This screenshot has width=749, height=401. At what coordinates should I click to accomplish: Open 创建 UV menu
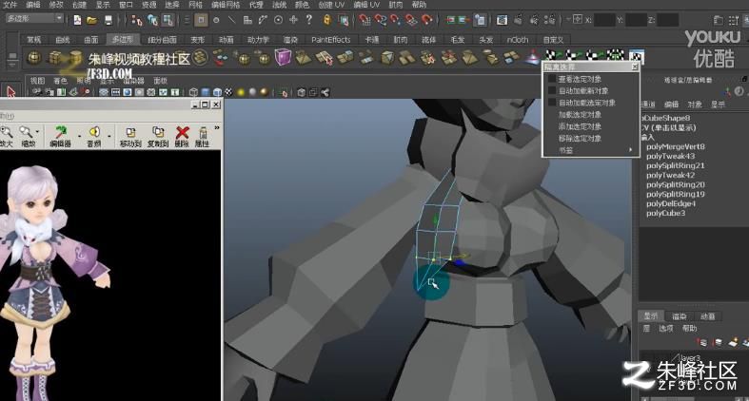pyautogui.click(x=331, y=5)
